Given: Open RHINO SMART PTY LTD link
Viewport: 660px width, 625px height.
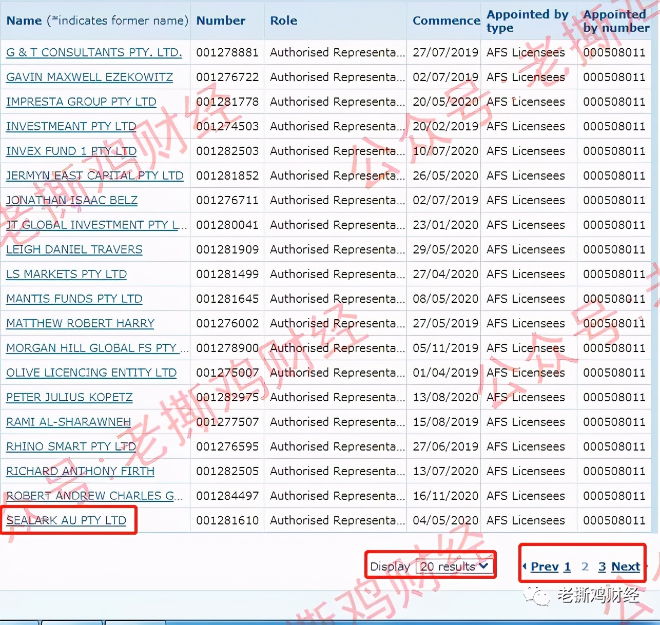Looking at the screenshot, I should [x=71, y=446].
